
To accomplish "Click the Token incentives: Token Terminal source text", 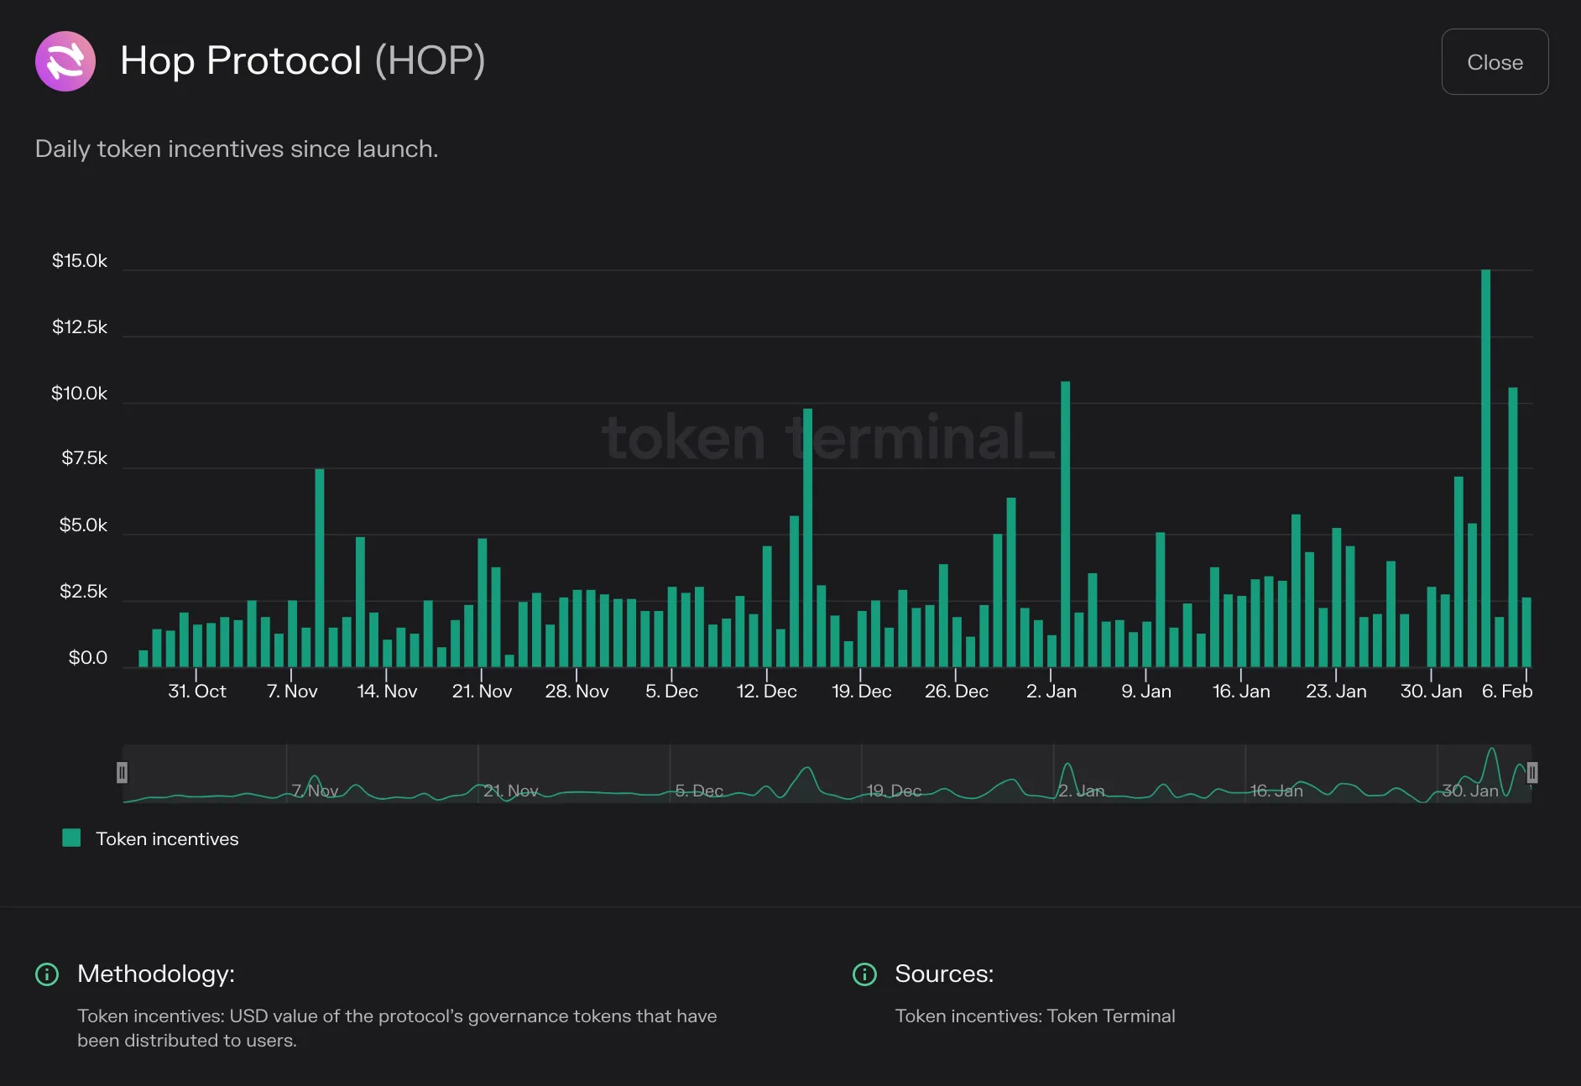I will pyautogui.click(x=1035, y=1016).
